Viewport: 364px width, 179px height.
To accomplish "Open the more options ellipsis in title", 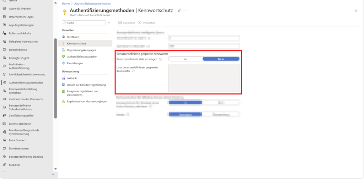I will point(186,11).
